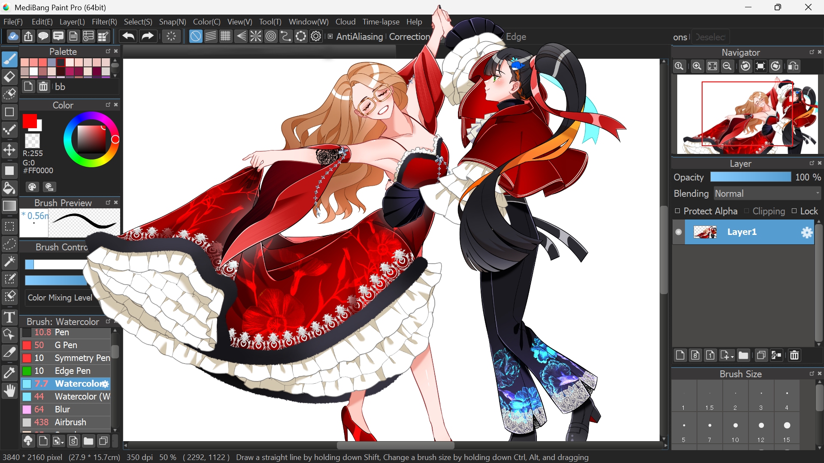Screen dimensions: 824x463
Task: Open the Filter(R) menu
Action: point(104,21)
